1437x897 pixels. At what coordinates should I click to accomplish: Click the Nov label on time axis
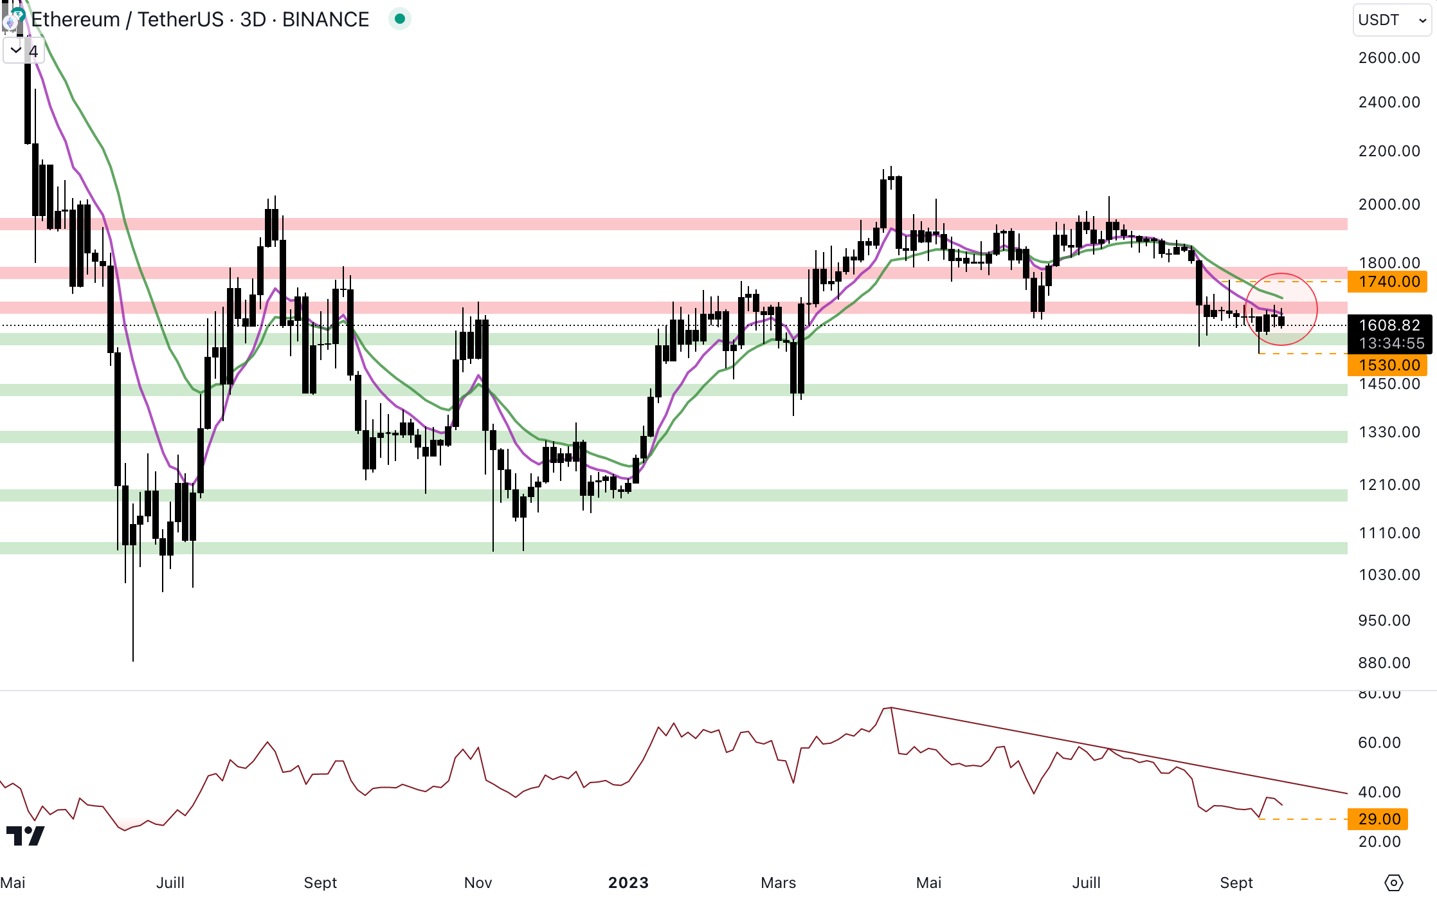tap(478, 882)
